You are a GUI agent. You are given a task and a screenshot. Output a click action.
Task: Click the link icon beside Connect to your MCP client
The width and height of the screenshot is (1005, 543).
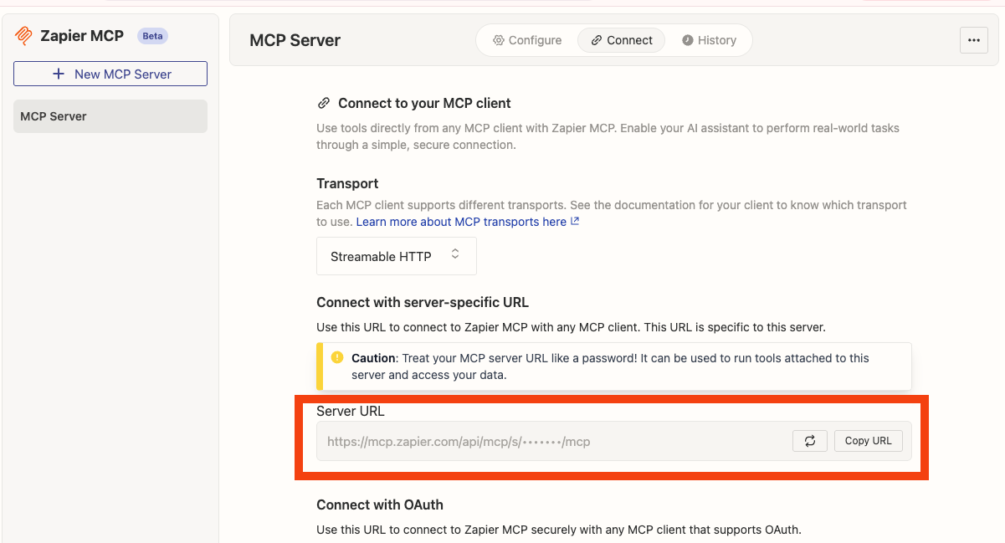click(323, 104)
